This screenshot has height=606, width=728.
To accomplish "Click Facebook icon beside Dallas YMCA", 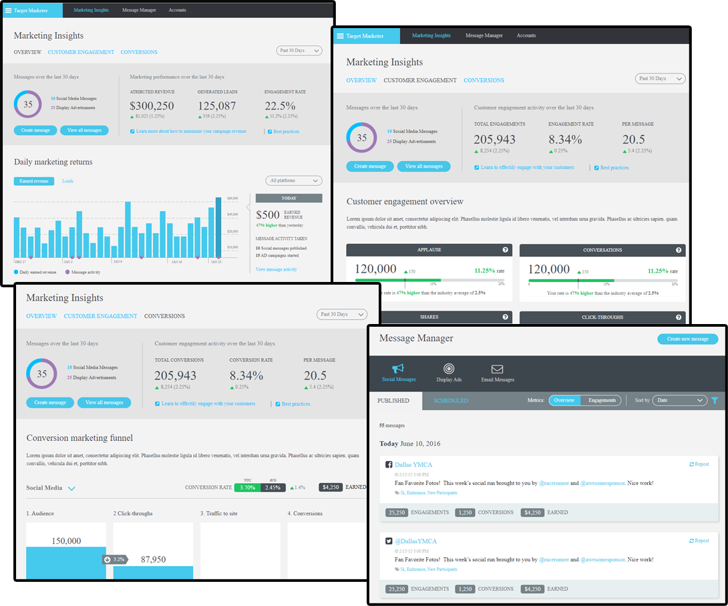I will click(389, 464).
